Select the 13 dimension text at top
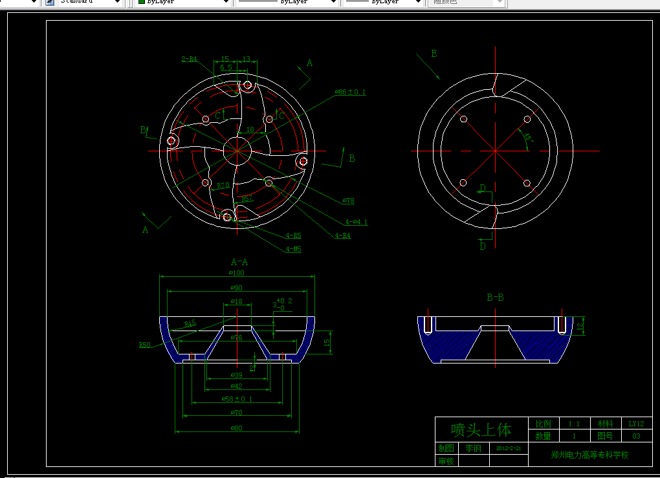This screenshot has width=660, height=478. click(247, 59)
